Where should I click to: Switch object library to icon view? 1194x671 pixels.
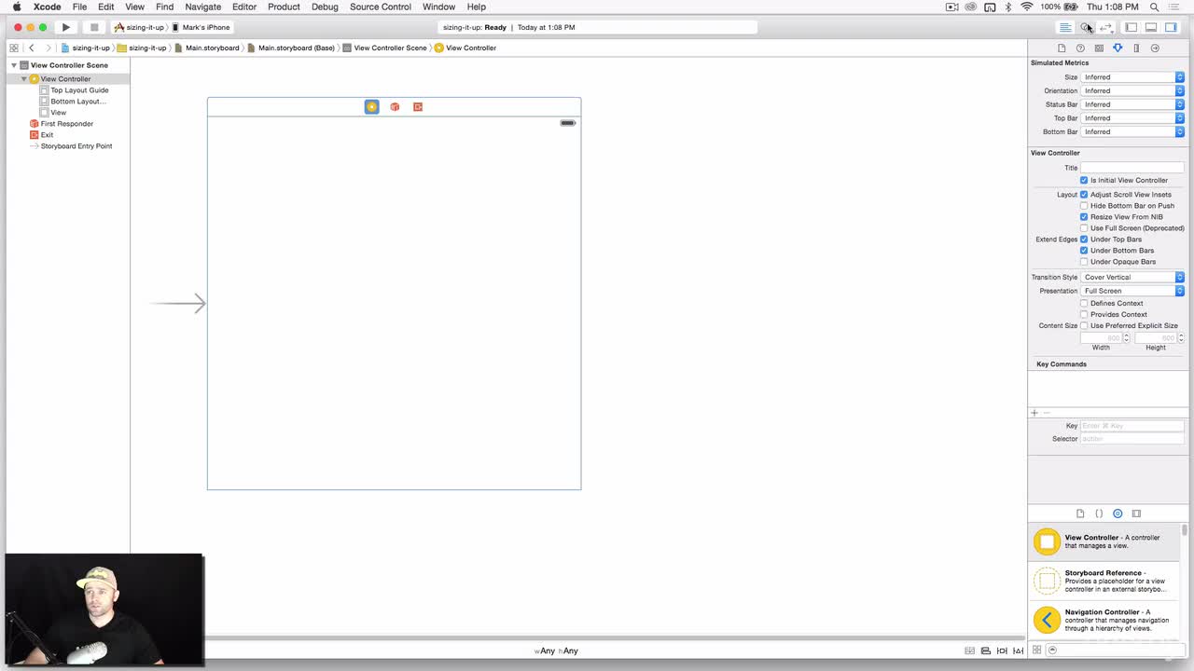(1035, 650)
